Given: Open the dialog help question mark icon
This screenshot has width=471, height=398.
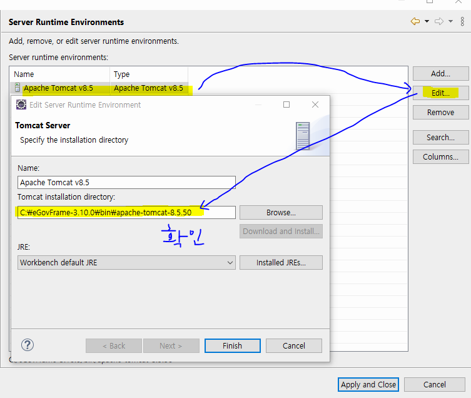Looking at the screenshot, I should 28,345.
